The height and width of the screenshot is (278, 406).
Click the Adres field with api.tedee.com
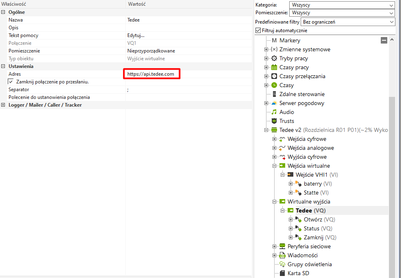pos(151,74)
